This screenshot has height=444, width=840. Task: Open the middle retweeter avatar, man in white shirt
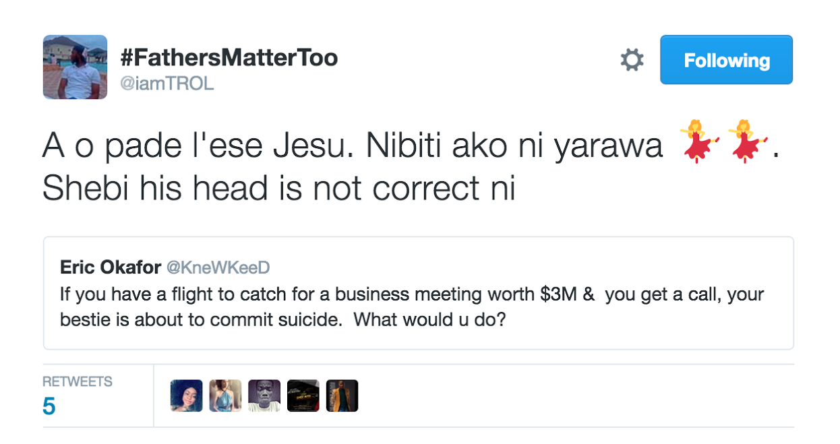click(264, 396)
